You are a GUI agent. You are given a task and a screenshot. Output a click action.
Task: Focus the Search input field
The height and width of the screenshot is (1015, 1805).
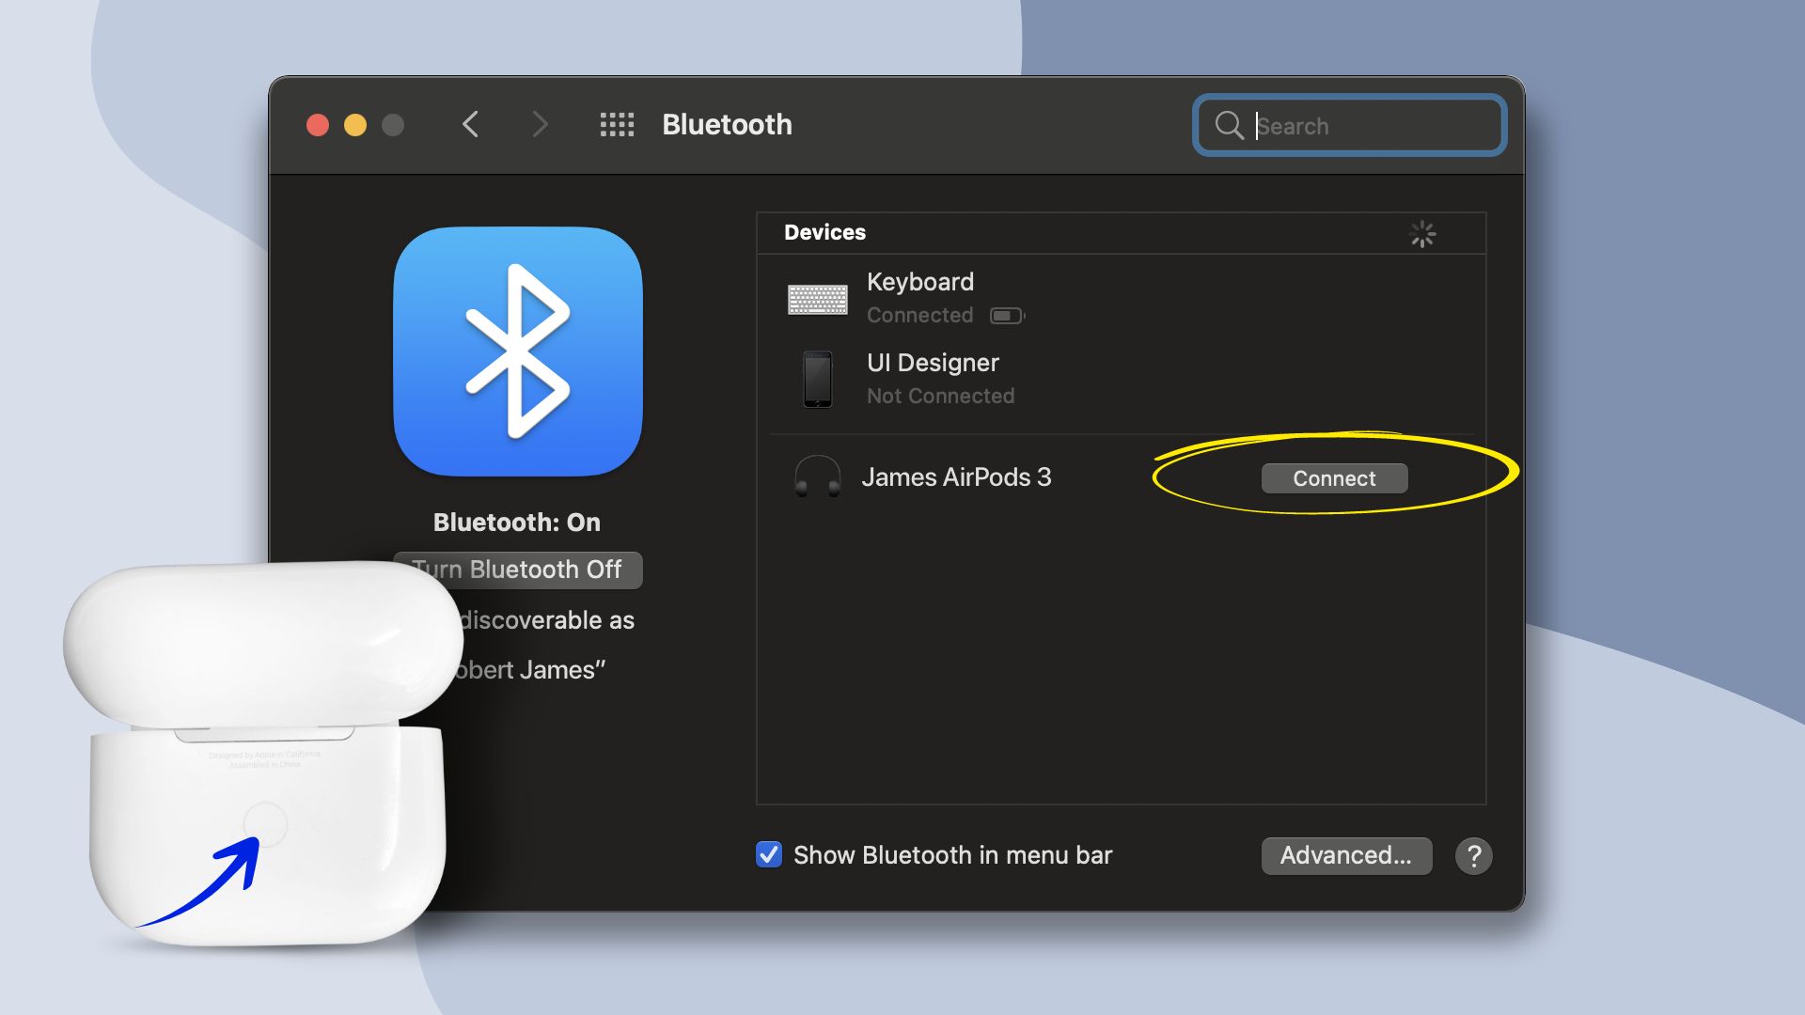coord(1349,125)
